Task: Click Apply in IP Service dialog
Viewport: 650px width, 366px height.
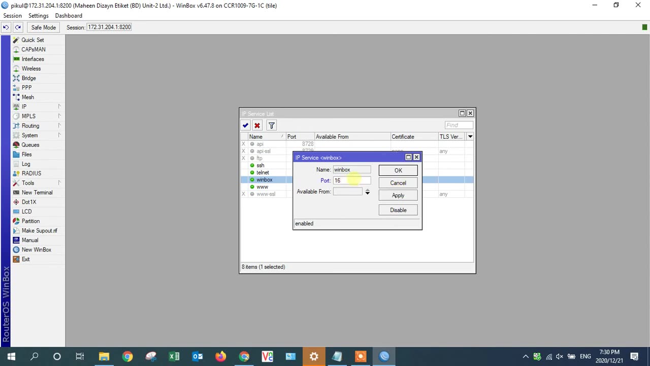Action: click(398, 196)
